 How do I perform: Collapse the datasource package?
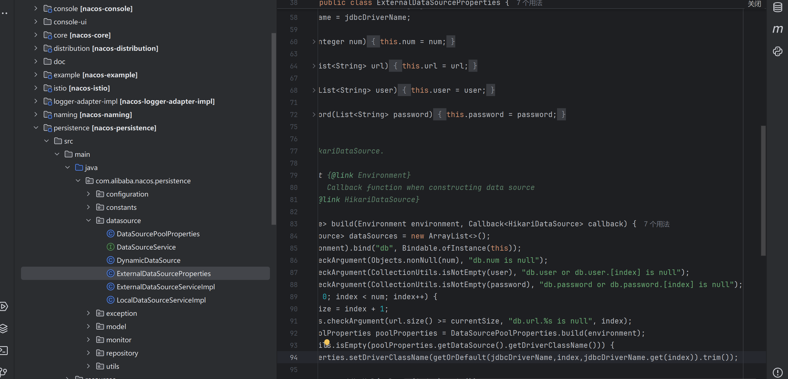89,220
